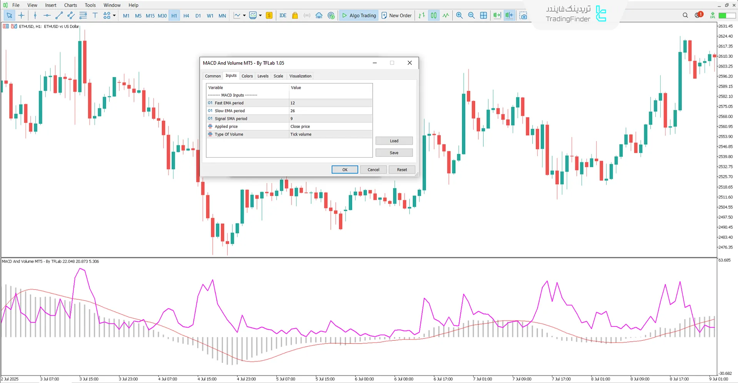Enable auto-scroll to chart end
The width and height of the screenshot is (738, 383).
click(496, 15)
